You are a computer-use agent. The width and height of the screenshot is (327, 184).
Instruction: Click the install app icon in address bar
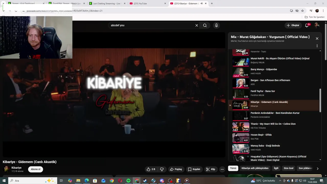coord(291,11)
